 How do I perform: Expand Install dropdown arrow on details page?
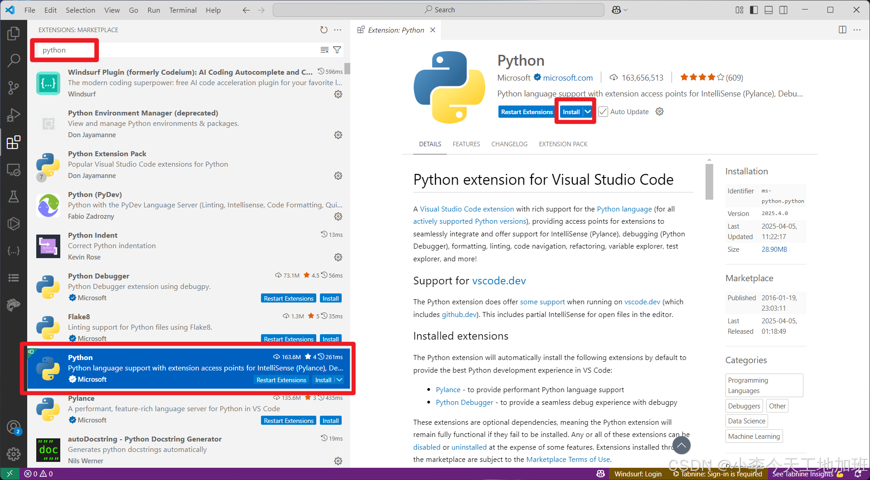pyautogui.click(x=588, y=112)
